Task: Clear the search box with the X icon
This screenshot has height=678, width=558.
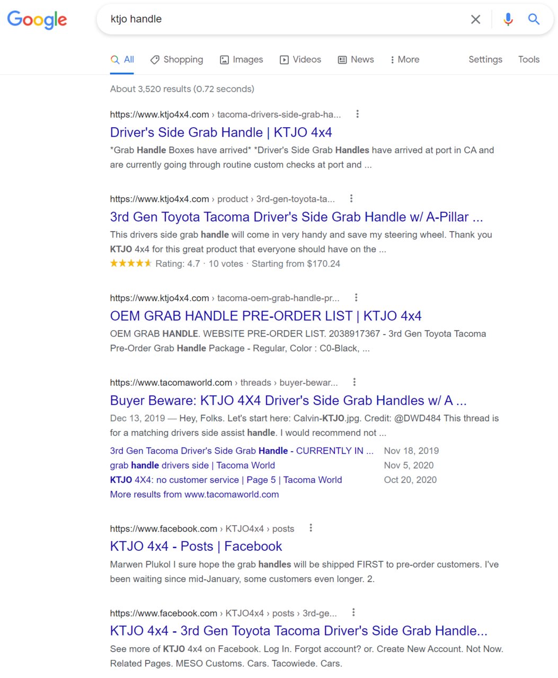Action: [x=476, y=20]
